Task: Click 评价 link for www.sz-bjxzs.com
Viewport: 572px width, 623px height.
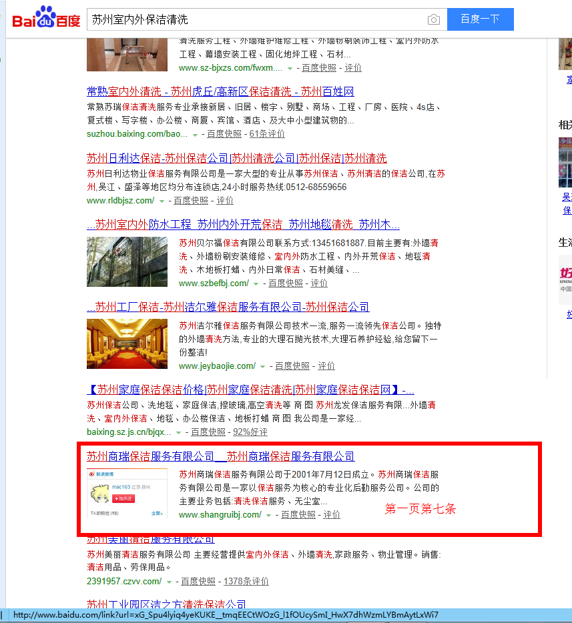Action: click(x=353, y=68)
